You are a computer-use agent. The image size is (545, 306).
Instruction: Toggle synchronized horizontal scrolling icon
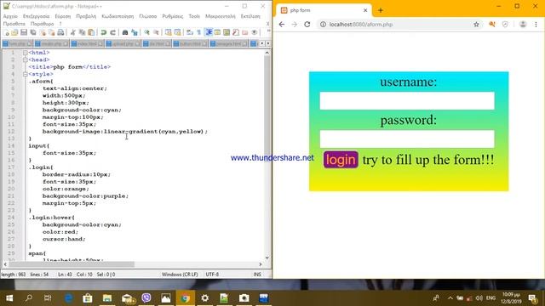pyautogui.click(x=177, y=32)
